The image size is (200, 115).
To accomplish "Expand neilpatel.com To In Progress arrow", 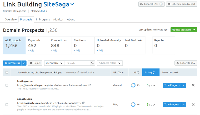I will tap(183, 104).
